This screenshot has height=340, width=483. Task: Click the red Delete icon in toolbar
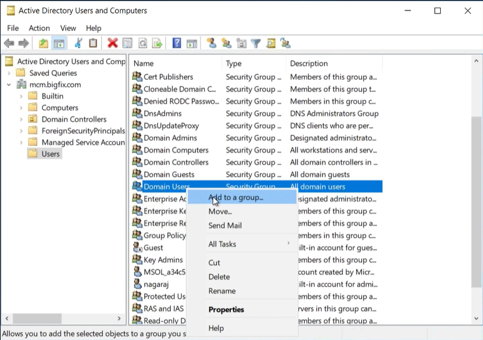(x=113, y=43)
